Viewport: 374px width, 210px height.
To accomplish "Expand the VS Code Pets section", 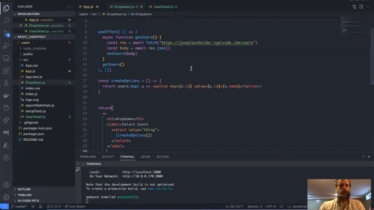I will [x=44, y=201].
